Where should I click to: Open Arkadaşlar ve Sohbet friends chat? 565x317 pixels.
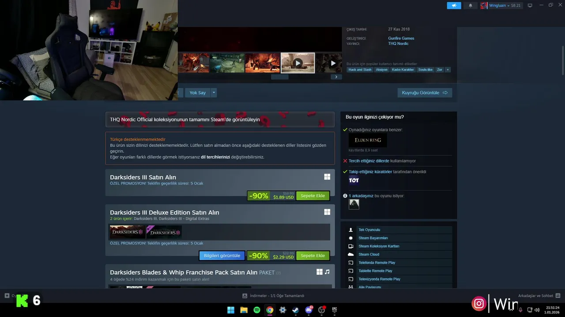coord(539,296)
